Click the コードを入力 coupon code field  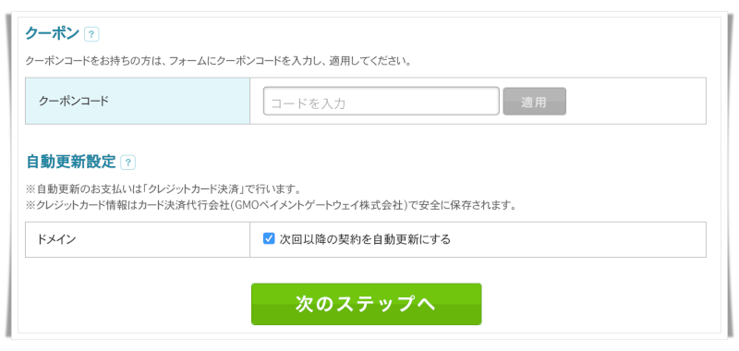pos(381,102)
